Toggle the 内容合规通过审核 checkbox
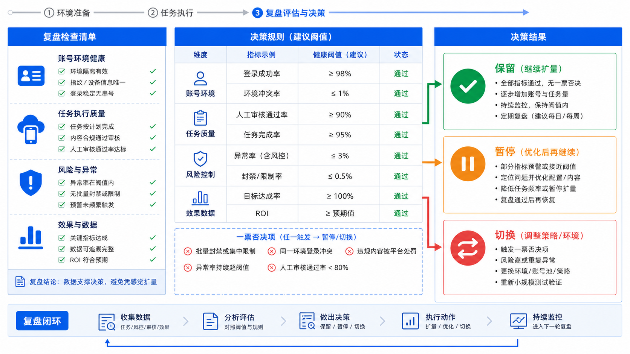 (x=61, y=138)
